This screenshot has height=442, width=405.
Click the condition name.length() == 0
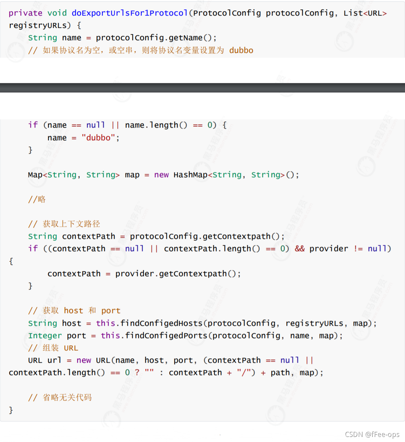click(170, 125)
